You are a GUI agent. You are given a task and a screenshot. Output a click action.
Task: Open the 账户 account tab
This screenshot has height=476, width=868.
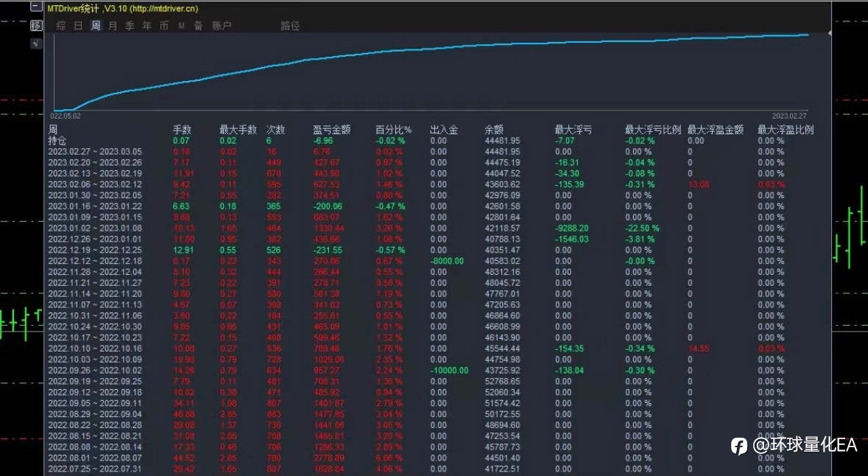[x=222, y=26]
